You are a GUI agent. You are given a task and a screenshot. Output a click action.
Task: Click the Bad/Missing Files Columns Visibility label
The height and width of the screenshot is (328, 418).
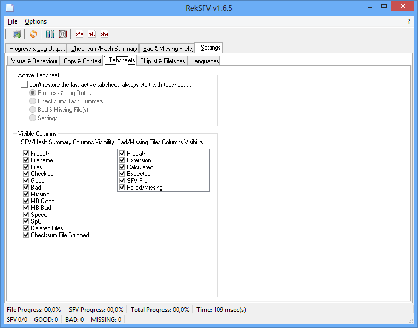coord(160,142)
